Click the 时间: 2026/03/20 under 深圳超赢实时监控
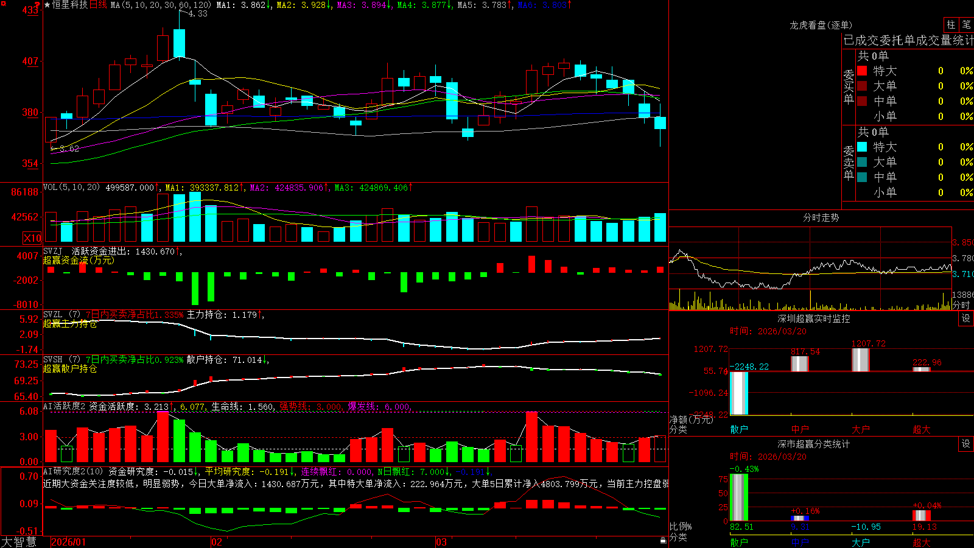Screen dimensions: 974x548 click(x=768, y=331)
